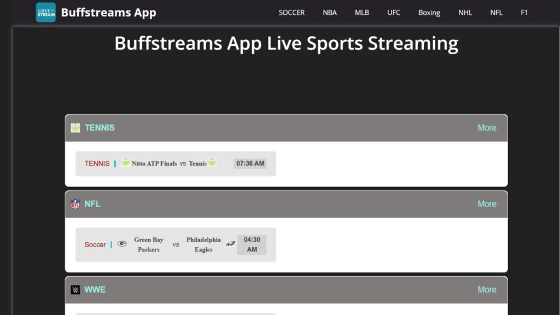Open the SOCCER section from the navigation

(x=291, y=12)
